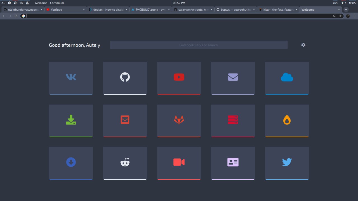Bookmark this page with the star
The width and height of the screenshot is (358, 201).
(340, 16)
